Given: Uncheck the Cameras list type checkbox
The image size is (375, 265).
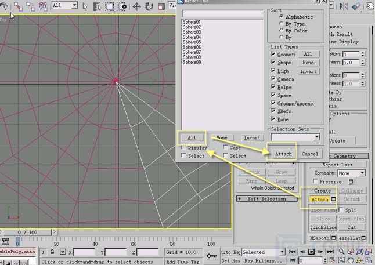Looking at the screenshot, I should point(273,79).
